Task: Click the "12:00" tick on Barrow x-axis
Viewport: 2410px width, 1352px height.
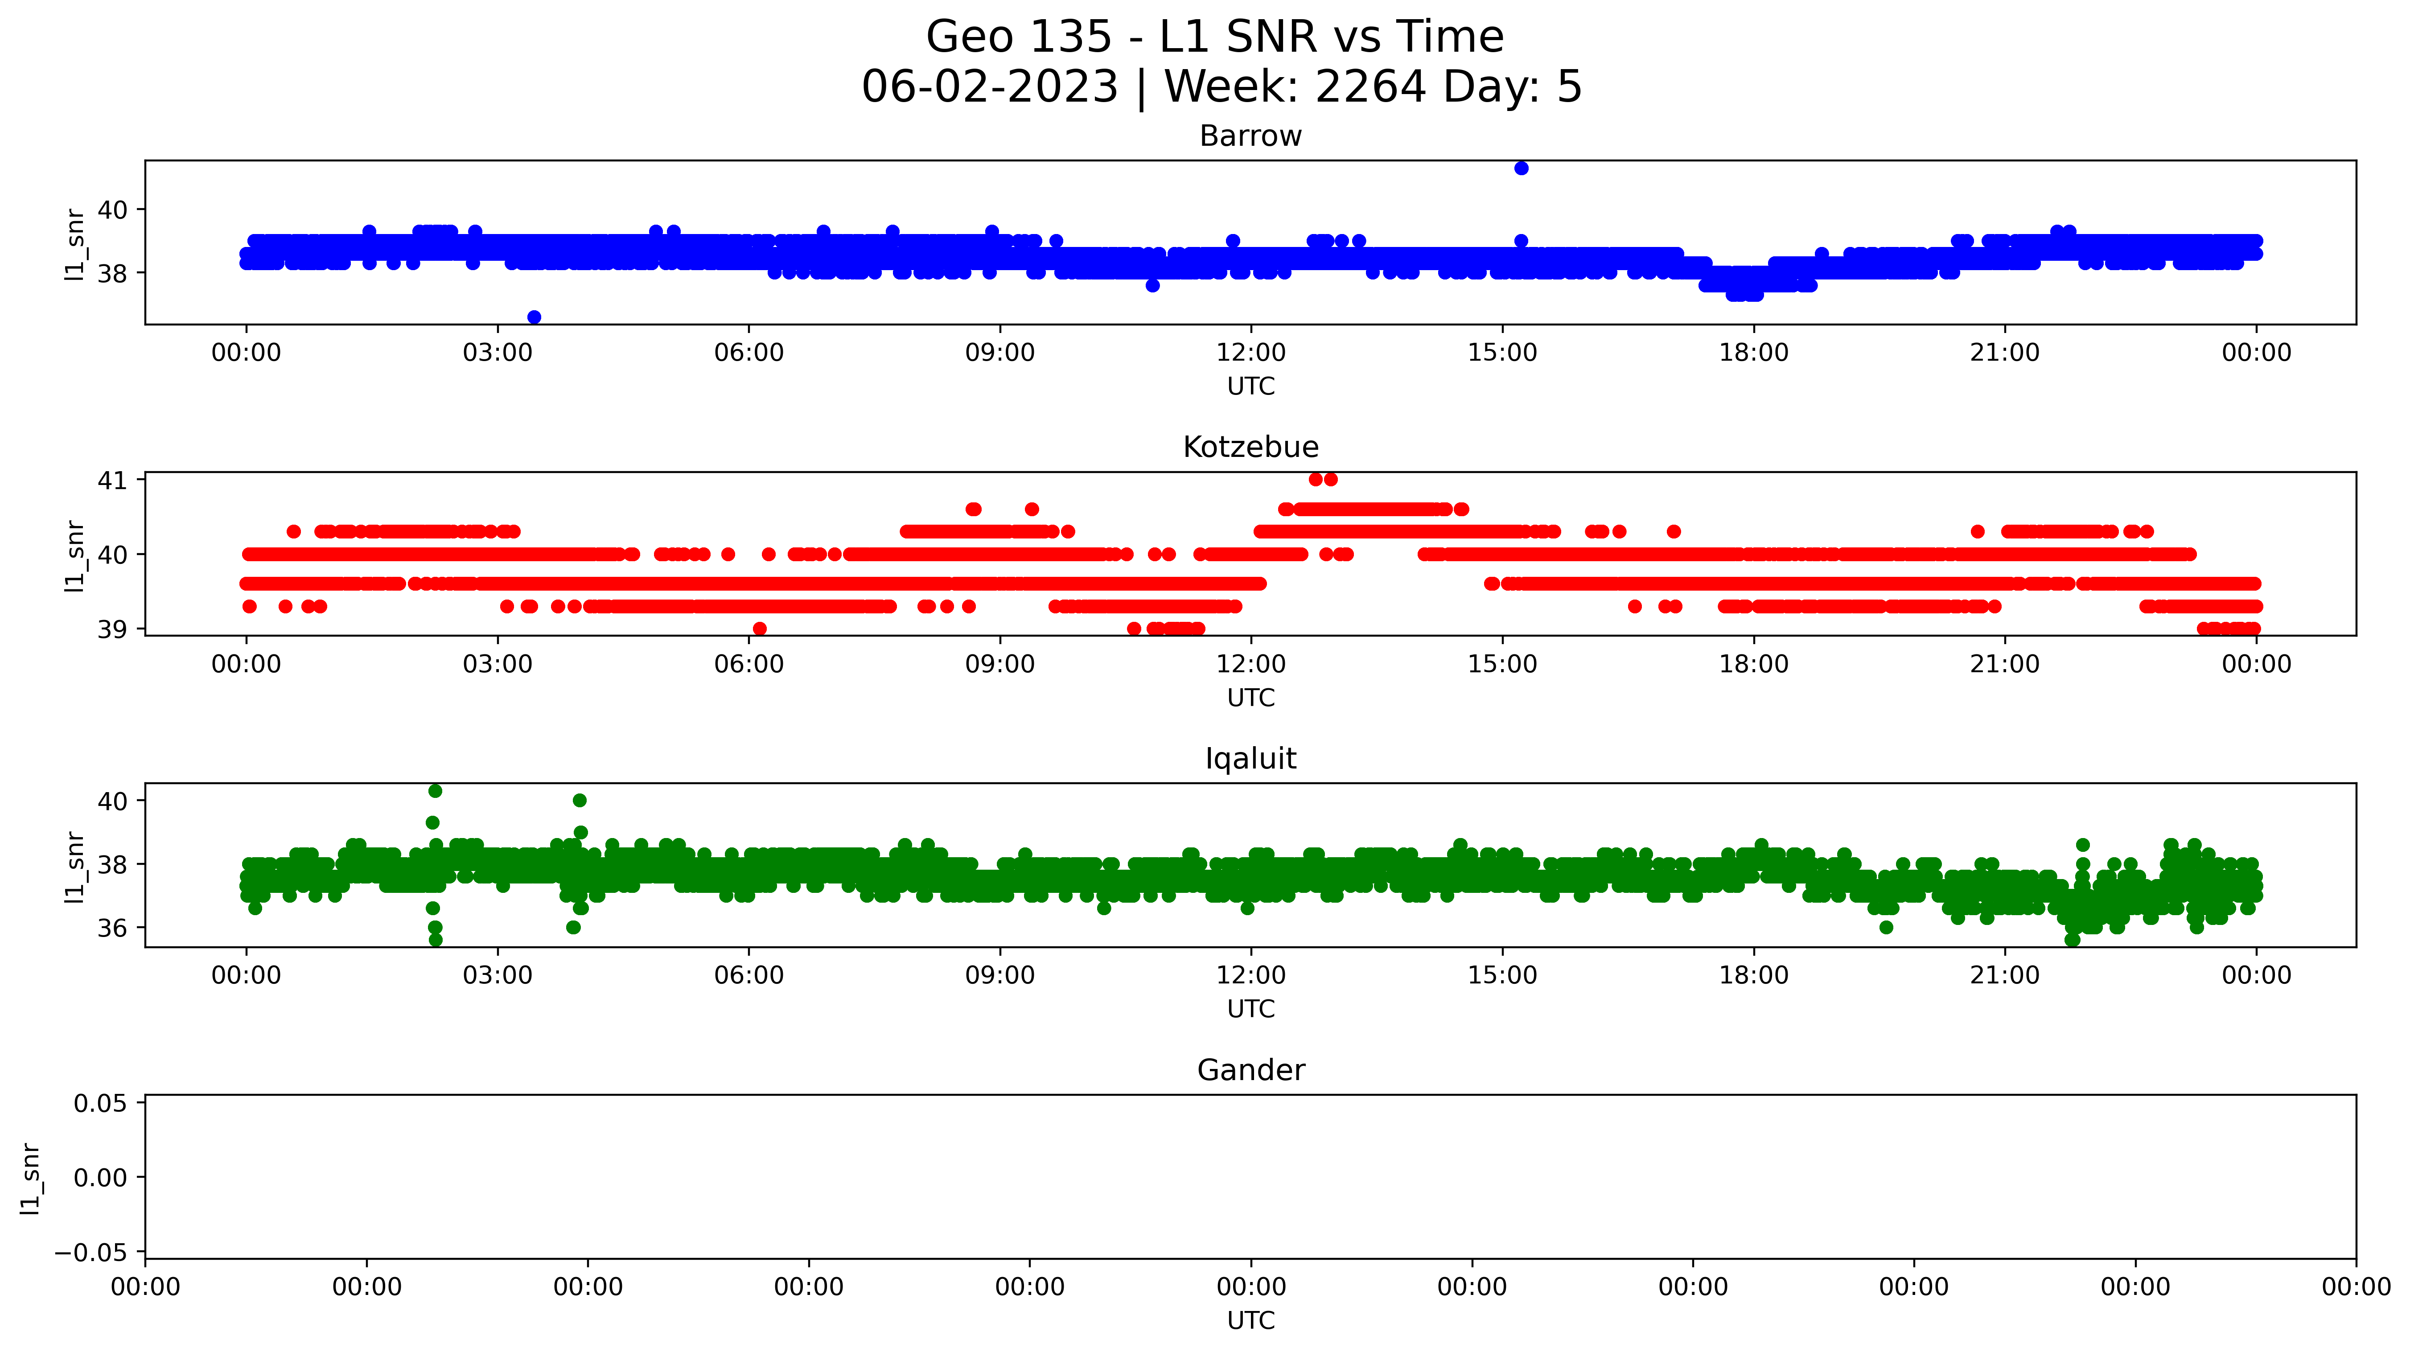Action: 1251,353
